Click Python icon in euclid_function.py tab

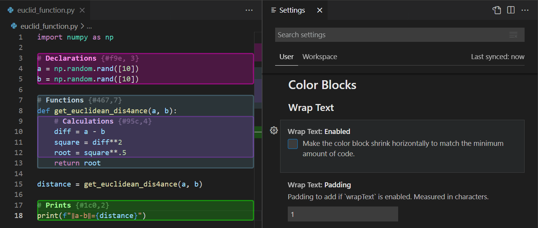point(11,10)
